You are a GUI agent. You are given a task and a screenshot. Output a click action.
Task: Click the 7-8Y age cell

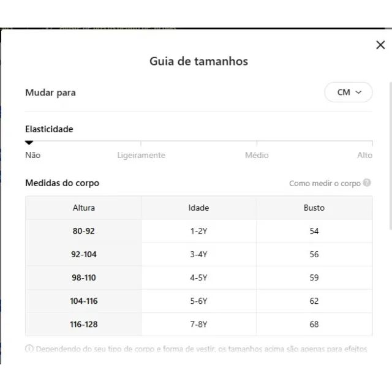[198, 324]
